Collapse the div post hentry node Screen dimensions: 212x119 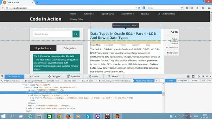[25, 87]
